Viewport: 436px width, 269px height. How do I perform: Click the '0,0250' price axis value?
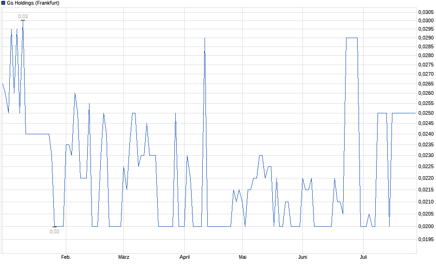(426, 113)
